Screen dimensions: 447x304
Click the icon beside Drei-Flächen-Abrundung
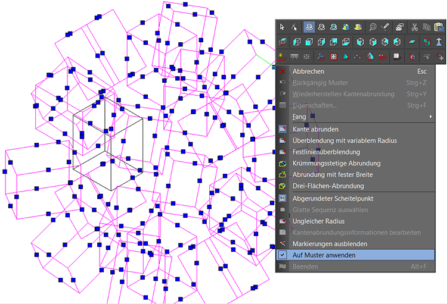[x=283, y=186]
